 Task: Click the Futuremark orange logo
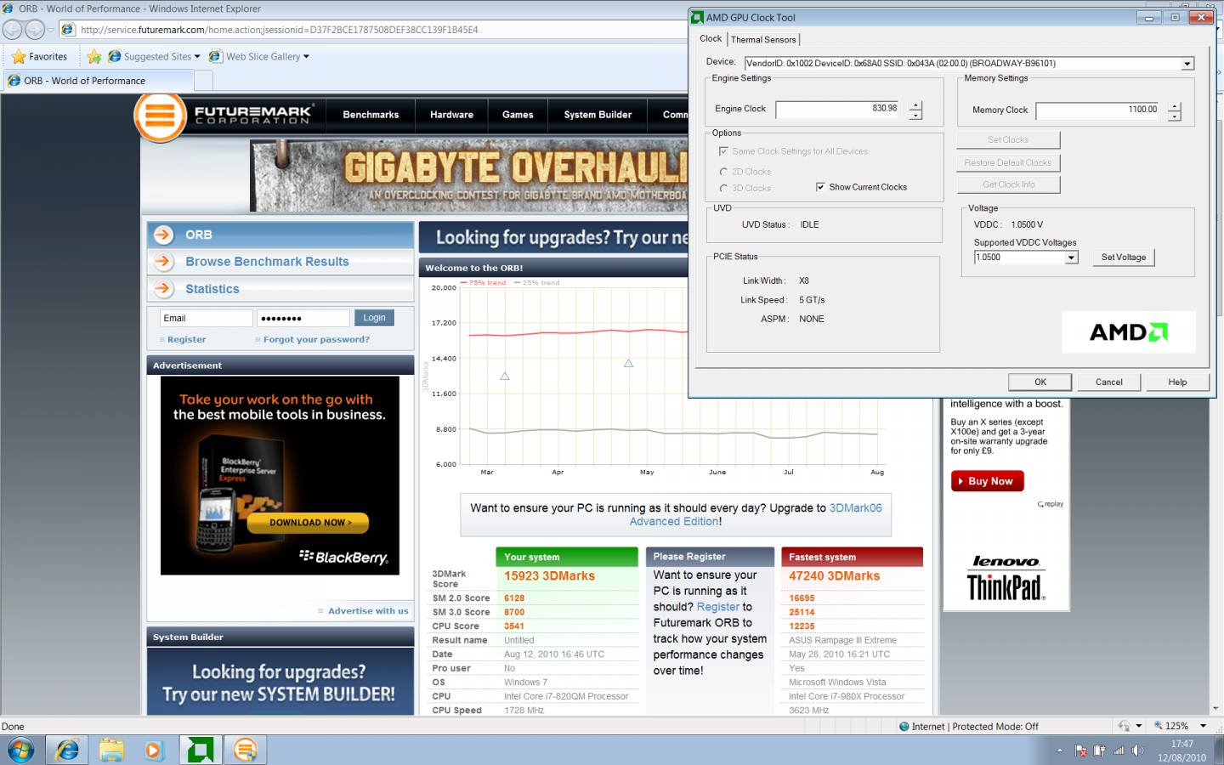click(x=160, y=116)
